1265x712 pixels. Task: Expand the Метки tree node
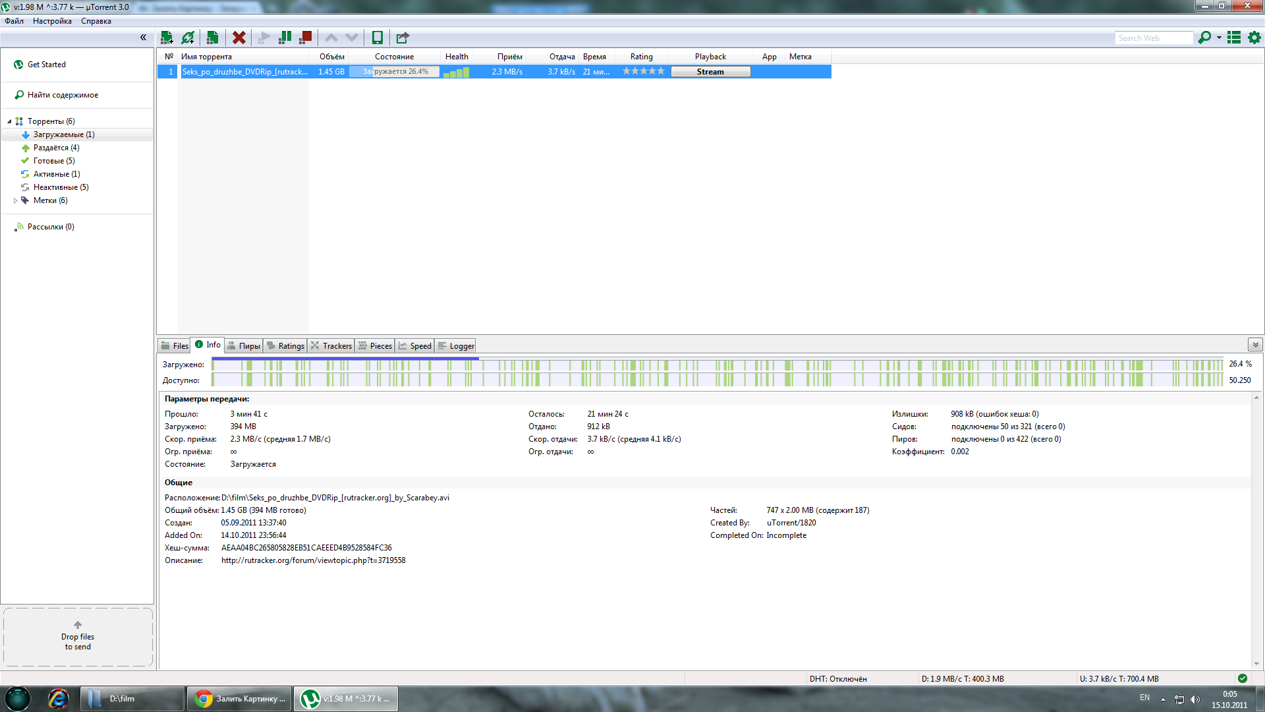[15, 200]
